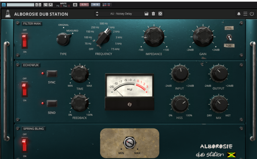Enable the SYNC button in Echowuk
The height and width of the screenshot is (159, 257).
tap(52, 73)
